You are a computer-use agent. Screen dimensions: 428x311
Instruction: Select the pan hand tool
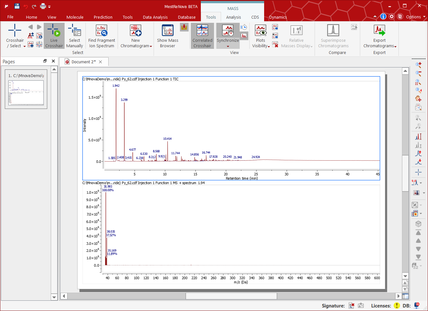coord(418,99)
